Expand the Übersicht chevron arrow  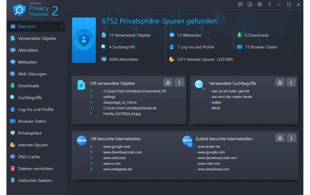tap(62, 27)
